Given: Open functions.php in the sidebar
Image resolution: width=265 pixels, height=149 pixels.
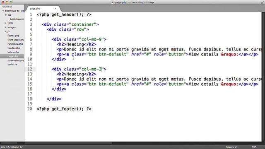Looking at the screenshot, I should click(15, 44).
